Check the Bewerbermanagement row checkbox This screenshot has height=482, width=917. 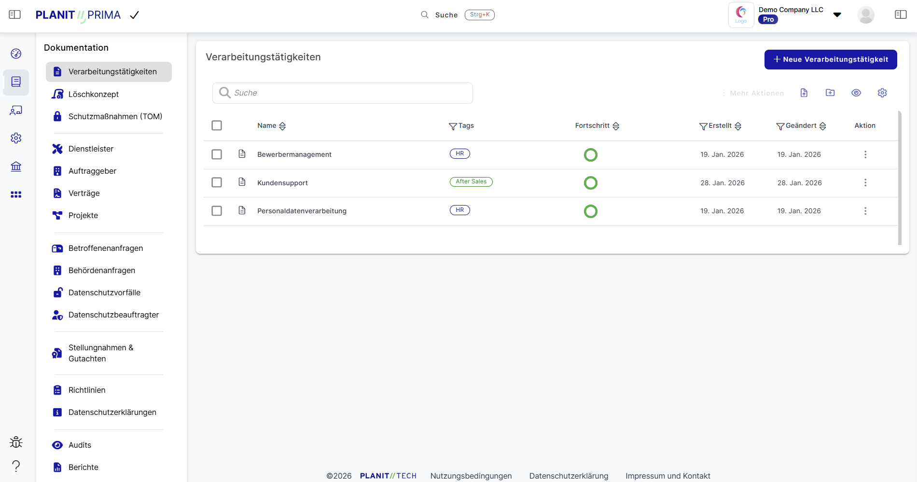[x=217, y=154]
